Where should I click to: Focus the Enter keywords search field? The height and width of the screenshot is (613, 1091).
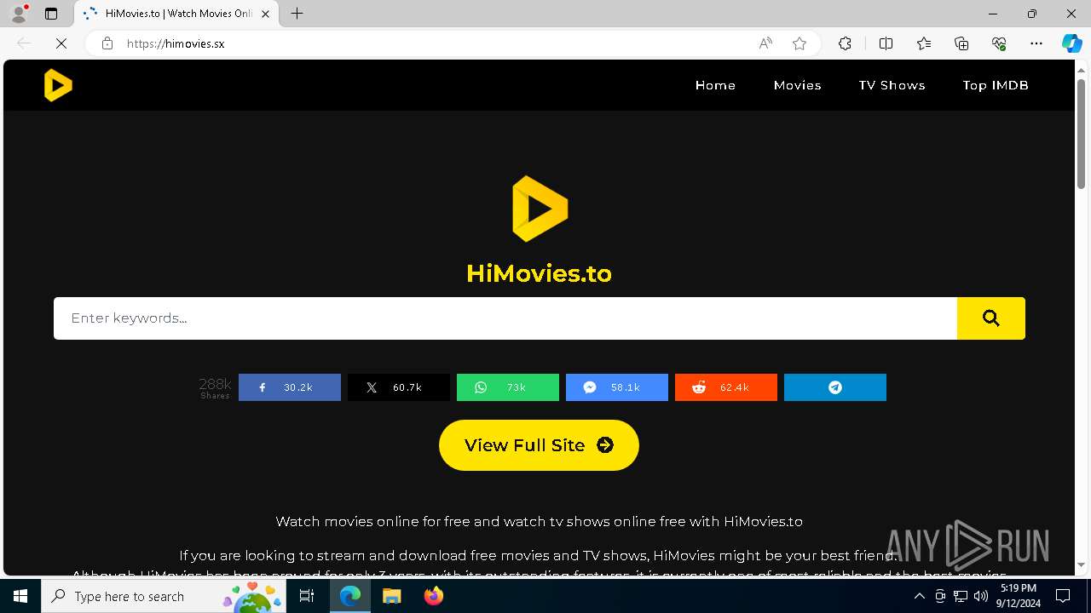(x=505, y=318)
